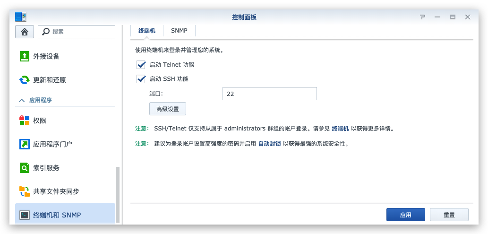Click the SSH port input field
The height and width of the screenshot is (234, 488).
pyautogui.click(x=269, y=94)
